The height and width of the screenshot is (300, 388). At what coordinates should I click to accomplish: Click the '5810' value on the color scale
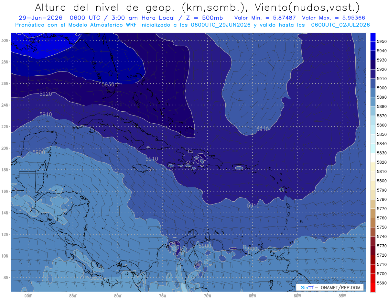[382, 171]
